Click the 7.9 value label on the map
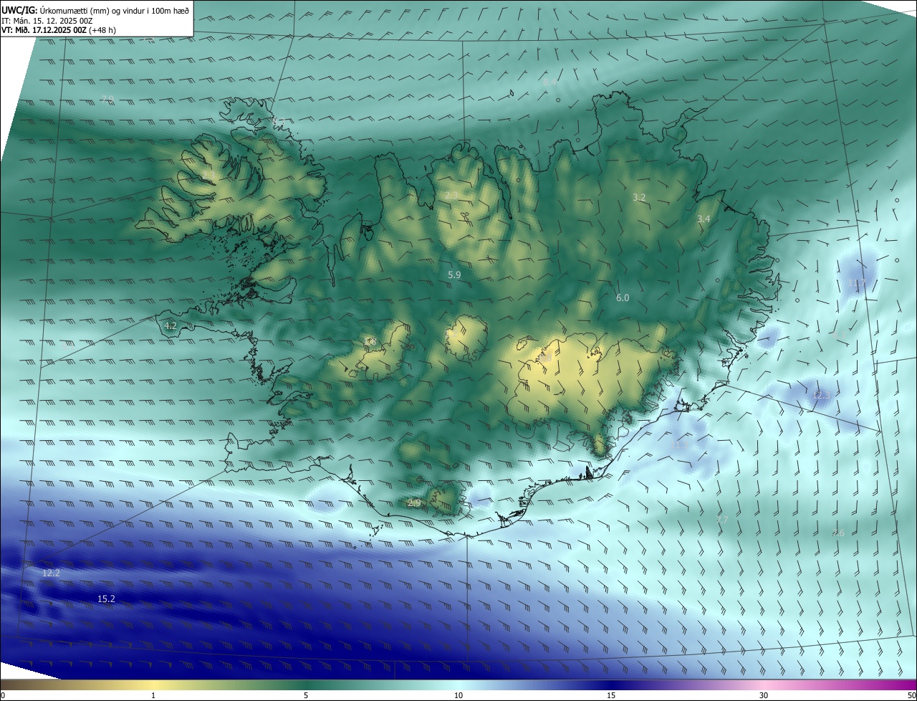The image size is (917, 701). click(107, 99)
